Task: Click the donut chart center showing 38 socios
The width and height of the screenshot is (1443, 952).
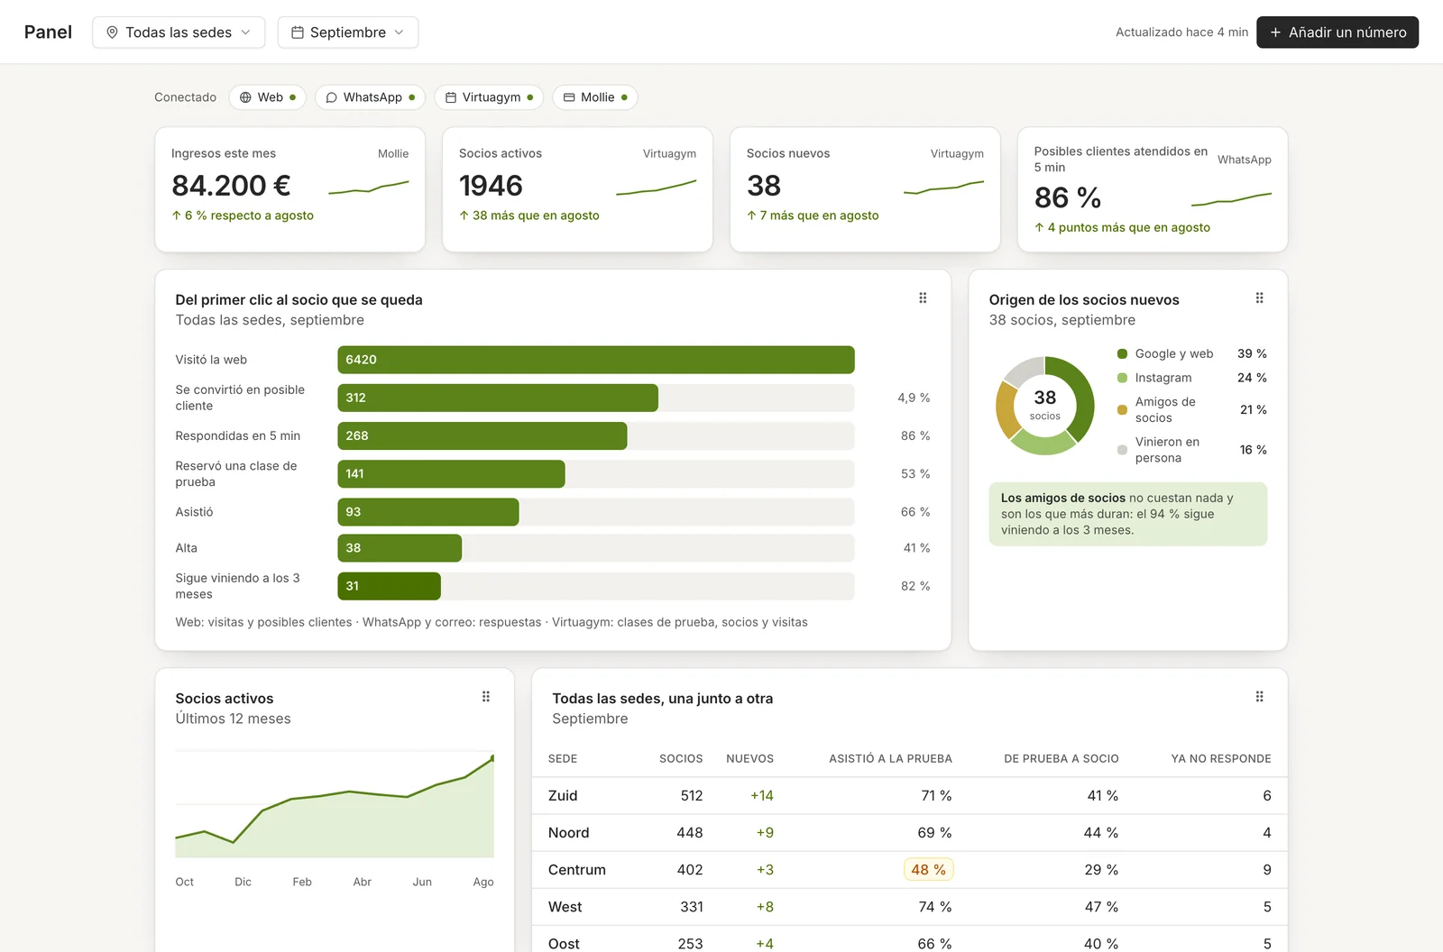Action: (x=1045, y=405)
